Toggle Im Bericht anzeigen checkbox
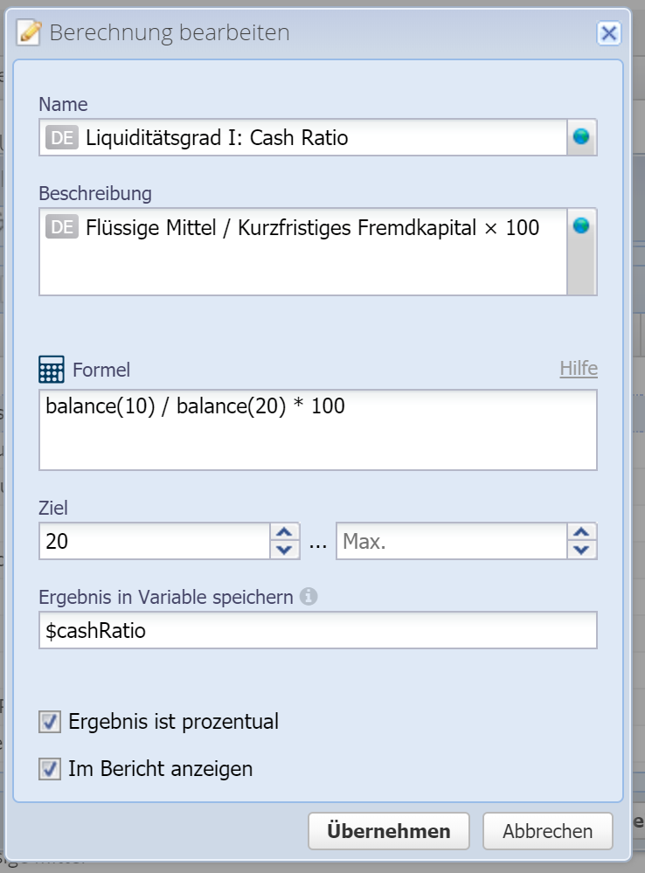 (x=50, y=769)
